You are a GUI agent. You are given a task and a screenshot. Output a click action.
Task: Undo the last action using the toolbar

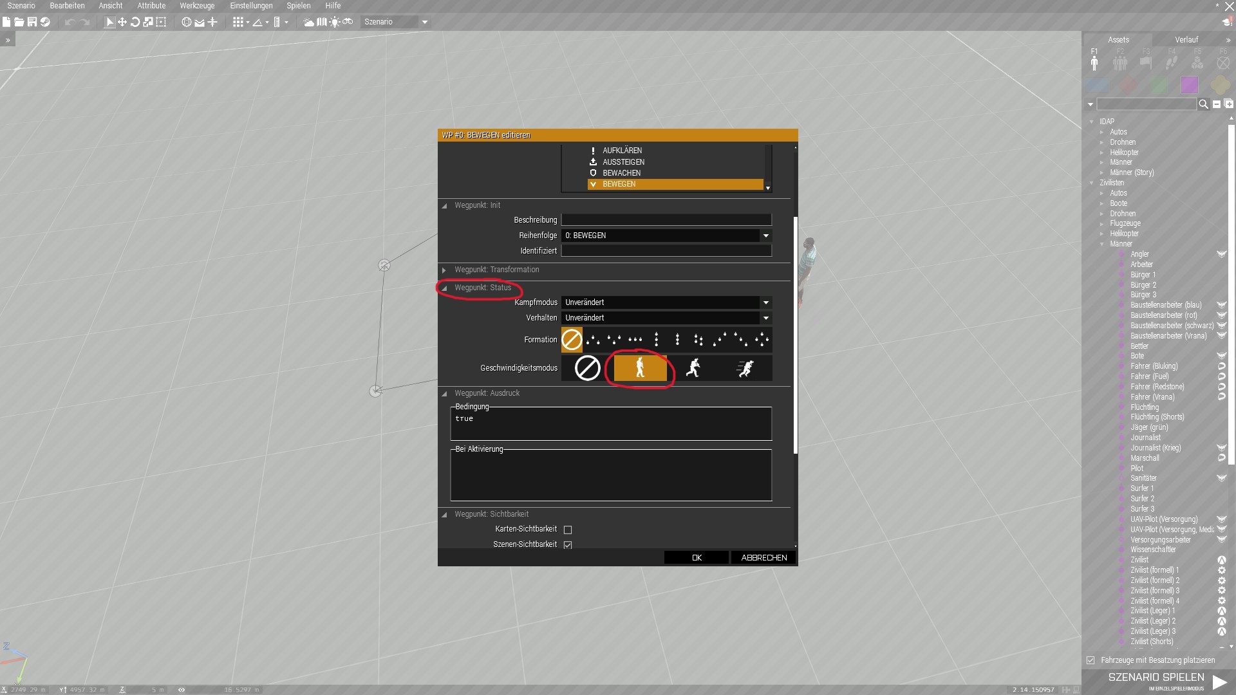[70, 22]
